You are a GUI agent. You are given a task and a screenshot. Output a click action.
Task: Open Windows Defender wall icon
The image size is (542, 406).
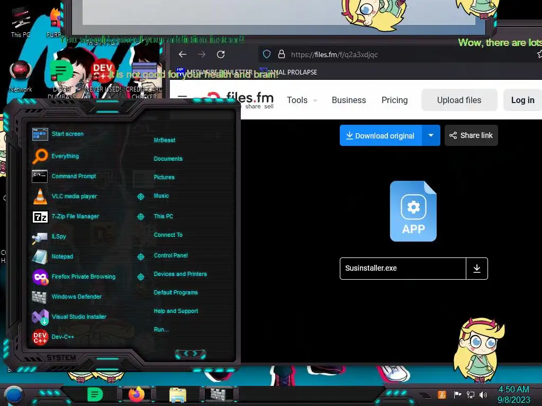[x=40, y=297]
